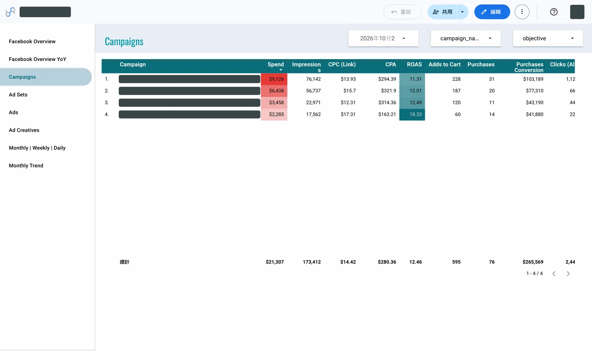Click the 12.49 ROAS cell
Screen dimensions: 592x351
[x=412, y=103]
